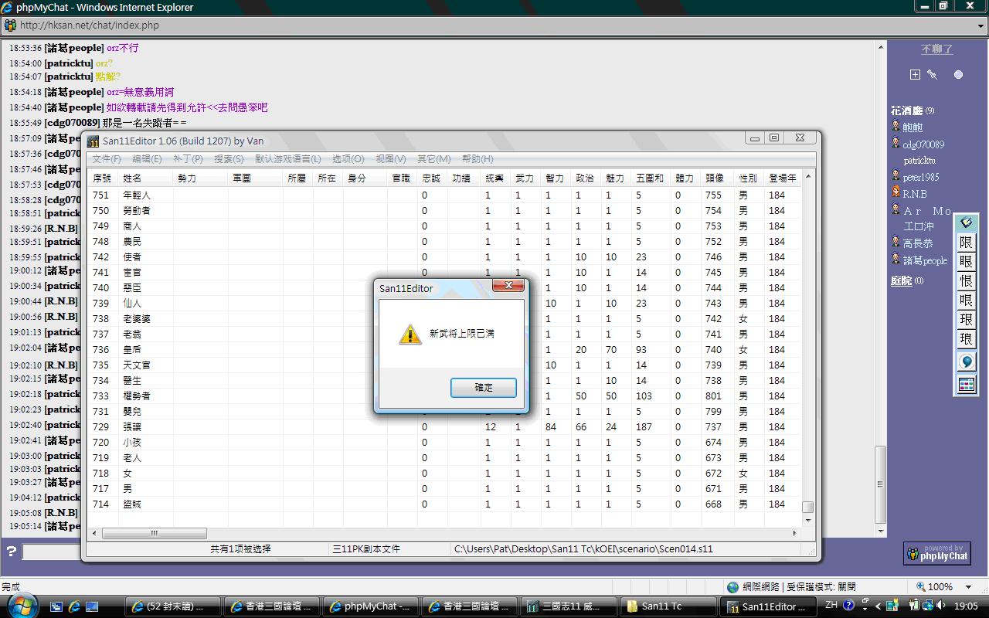Click the 確定 button in the dialog

483,388
